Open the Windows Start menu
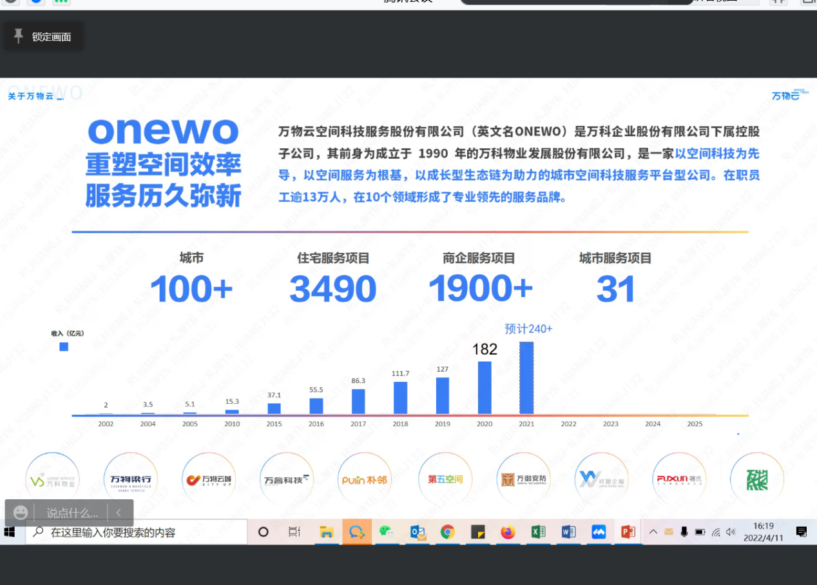 coord(10,532)
